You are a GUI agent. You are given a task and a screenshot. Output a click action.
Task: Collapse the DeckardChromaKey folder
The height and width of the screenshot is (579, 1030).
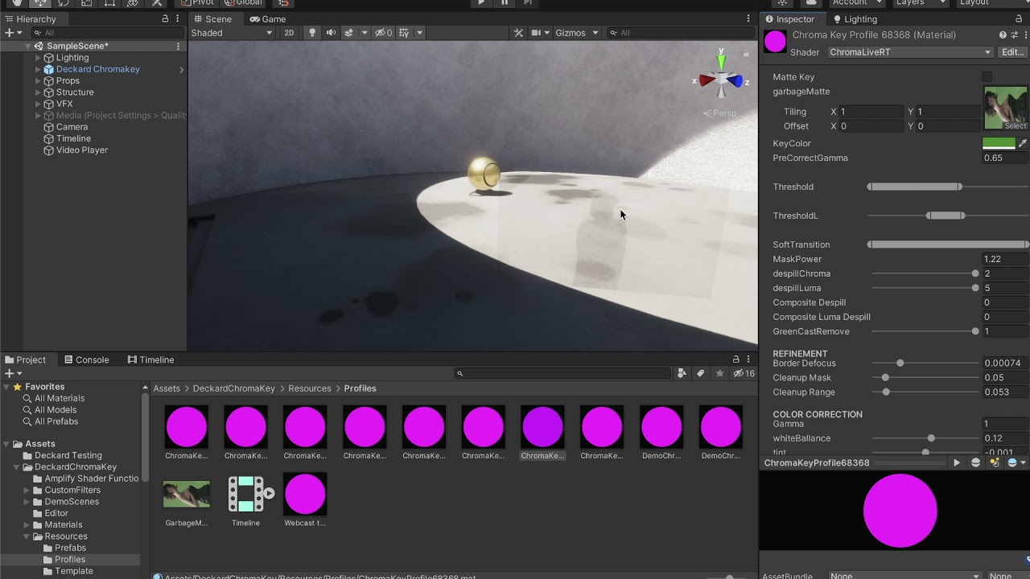pyautogui.click(x=17, y=467)
